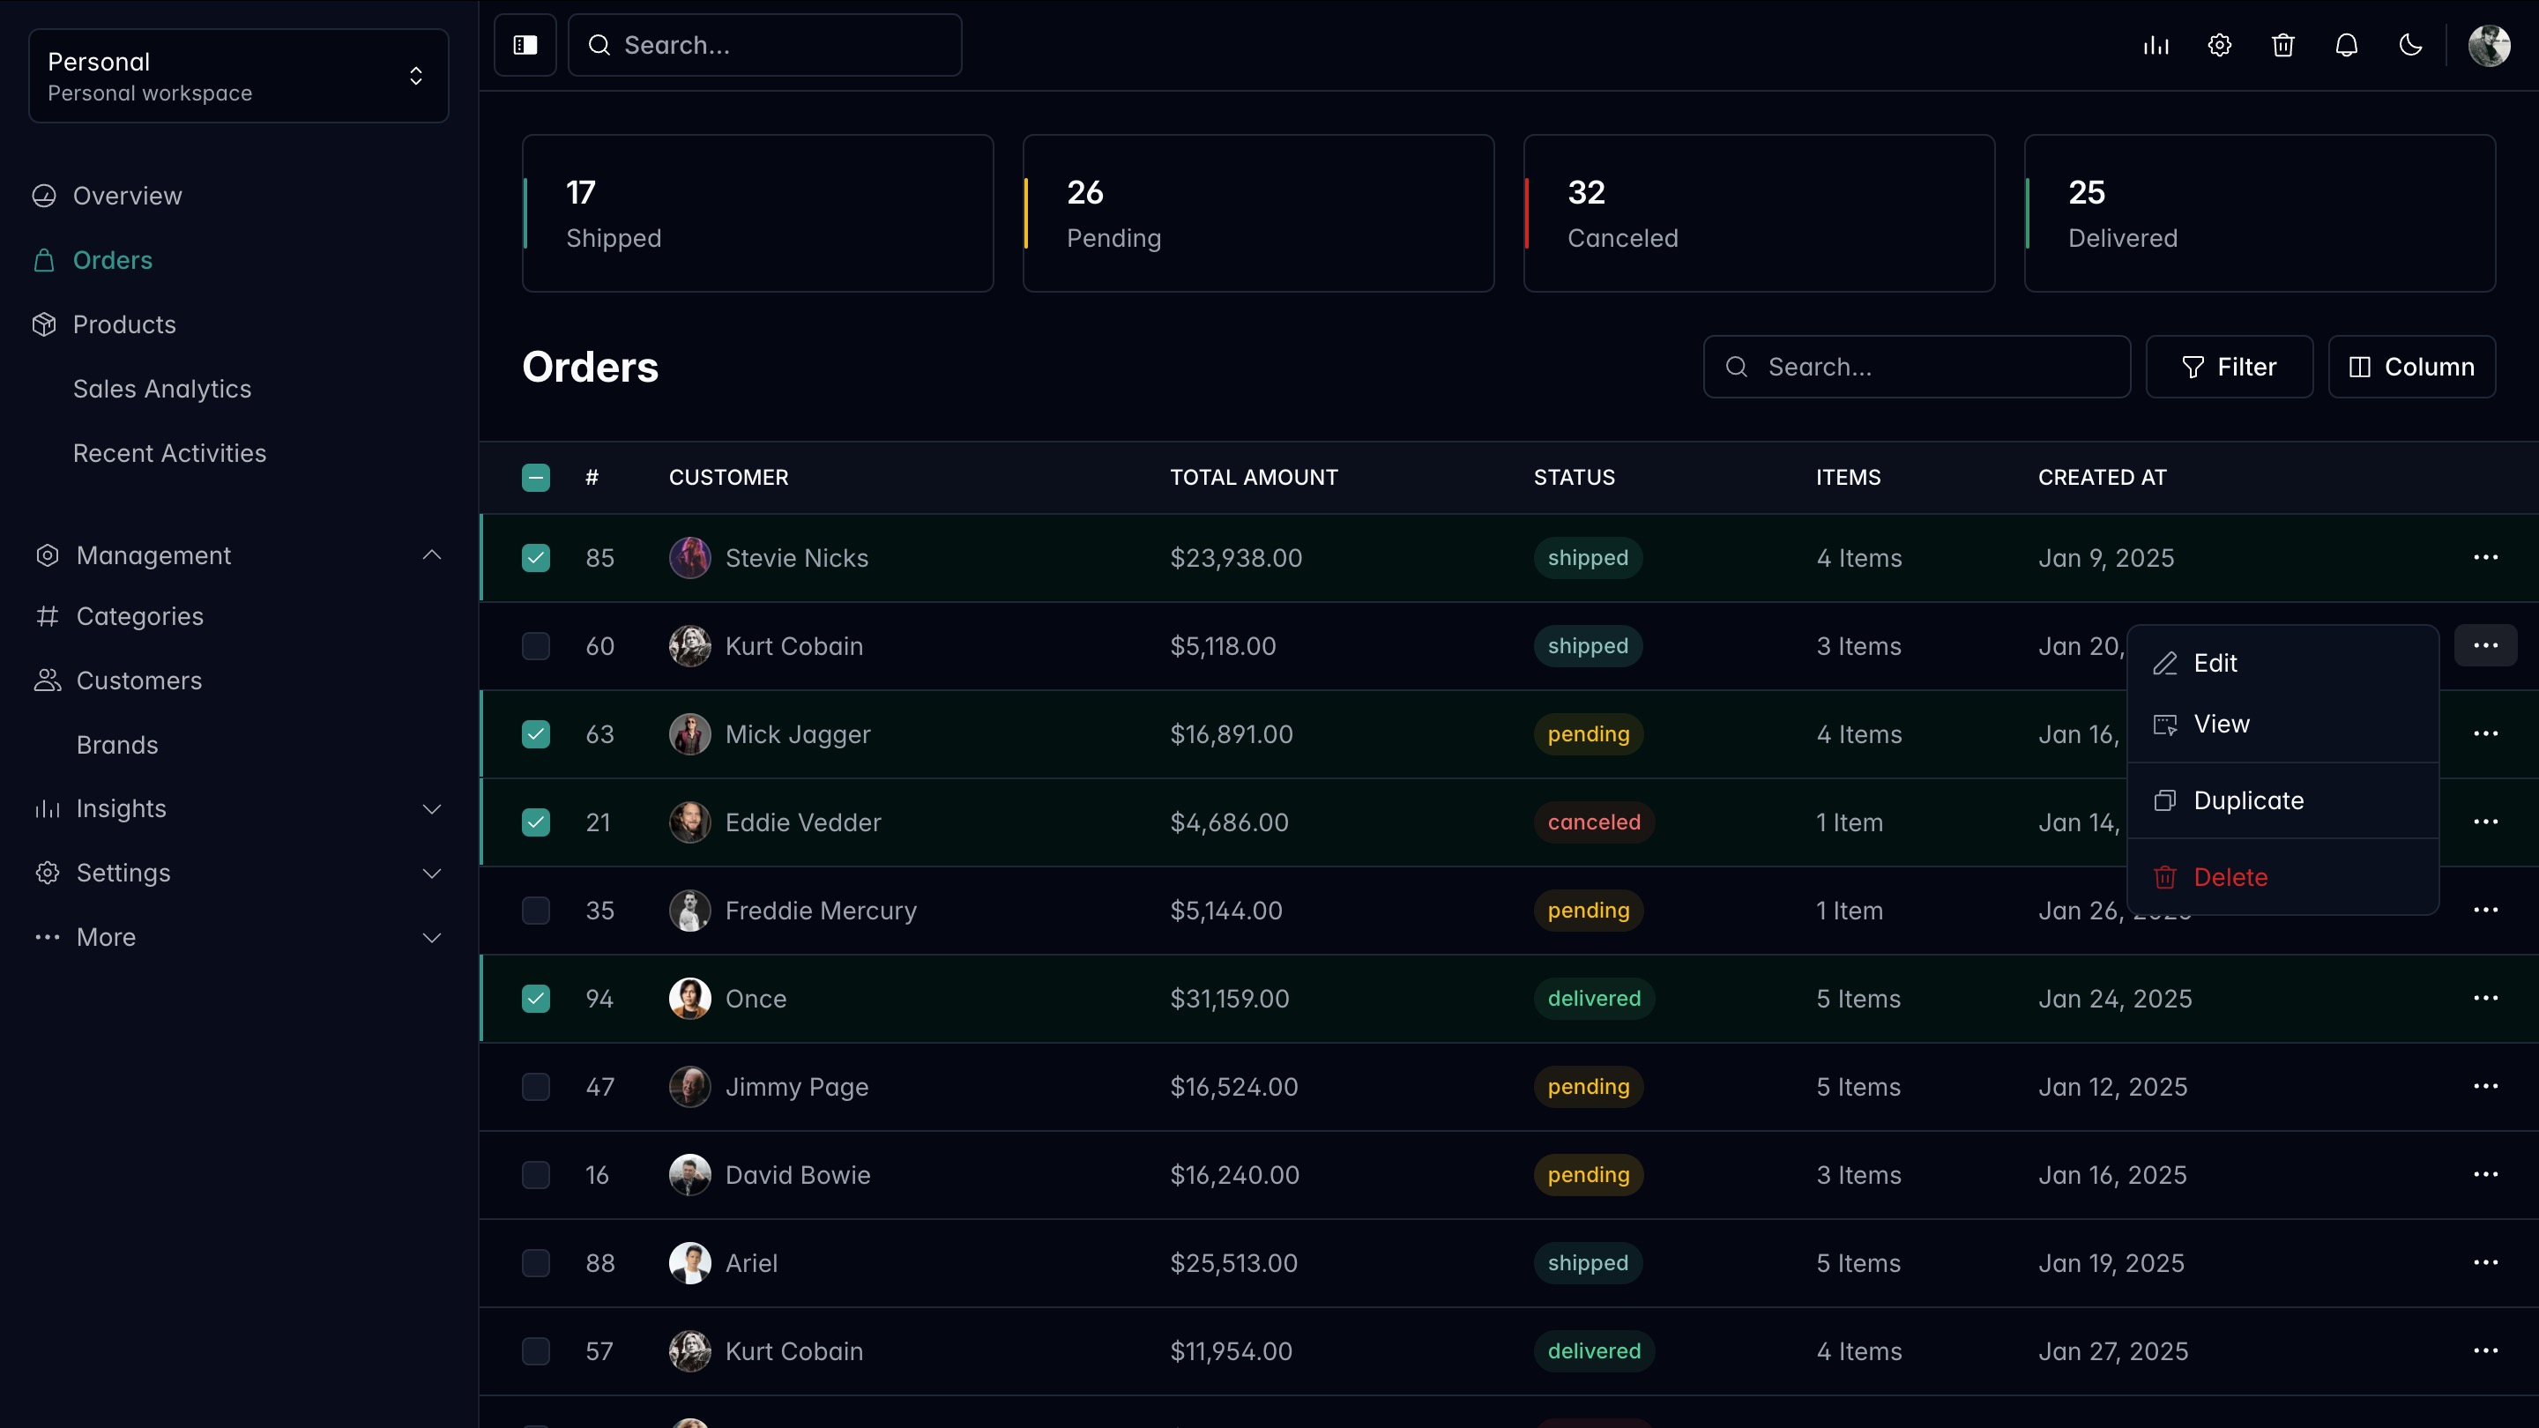Open row actions for Stevie Nicks order

click(x=2485, y=558)
